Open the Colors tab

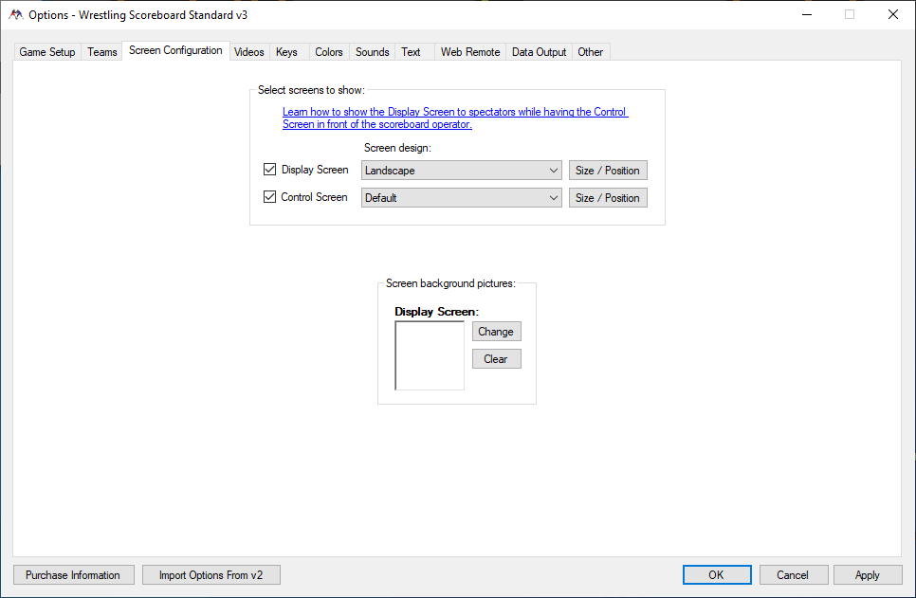coord(329,52)
